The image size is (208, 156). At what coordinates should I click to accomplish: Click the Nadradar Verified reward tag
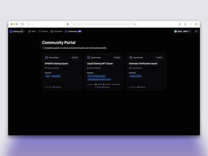136,76
